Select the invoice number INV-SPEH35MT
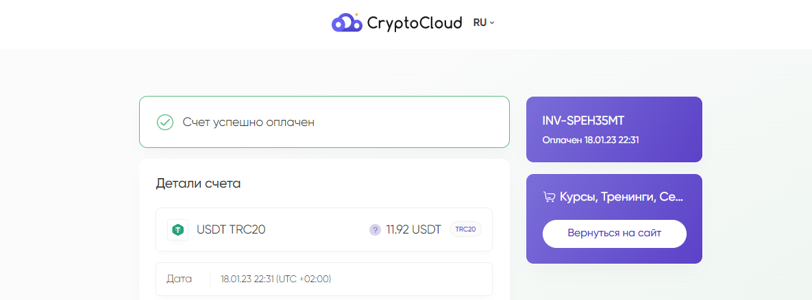The image size is (812, 300). (x=583, y=121)
